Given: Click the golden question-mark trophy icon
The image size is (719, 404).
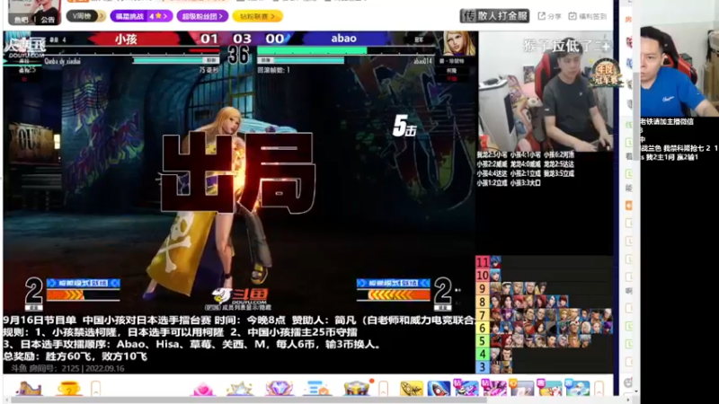Looking at the screenshot, I should click(x=69, y=389).
